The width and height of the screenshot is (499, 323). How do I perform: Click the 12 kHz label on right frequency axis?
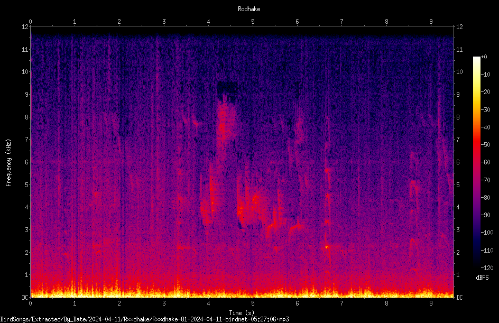[x=459, y=27]
